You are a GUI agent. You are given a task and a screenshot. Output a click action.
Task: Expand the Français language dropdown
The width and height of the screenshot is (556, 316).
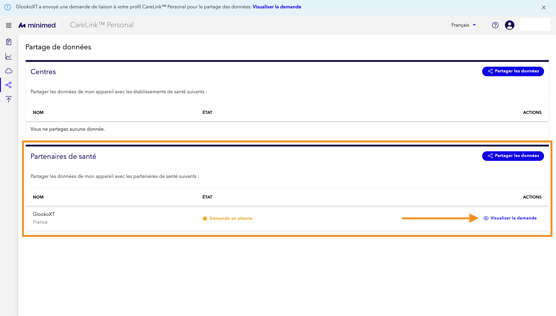(x=464, y=25)
